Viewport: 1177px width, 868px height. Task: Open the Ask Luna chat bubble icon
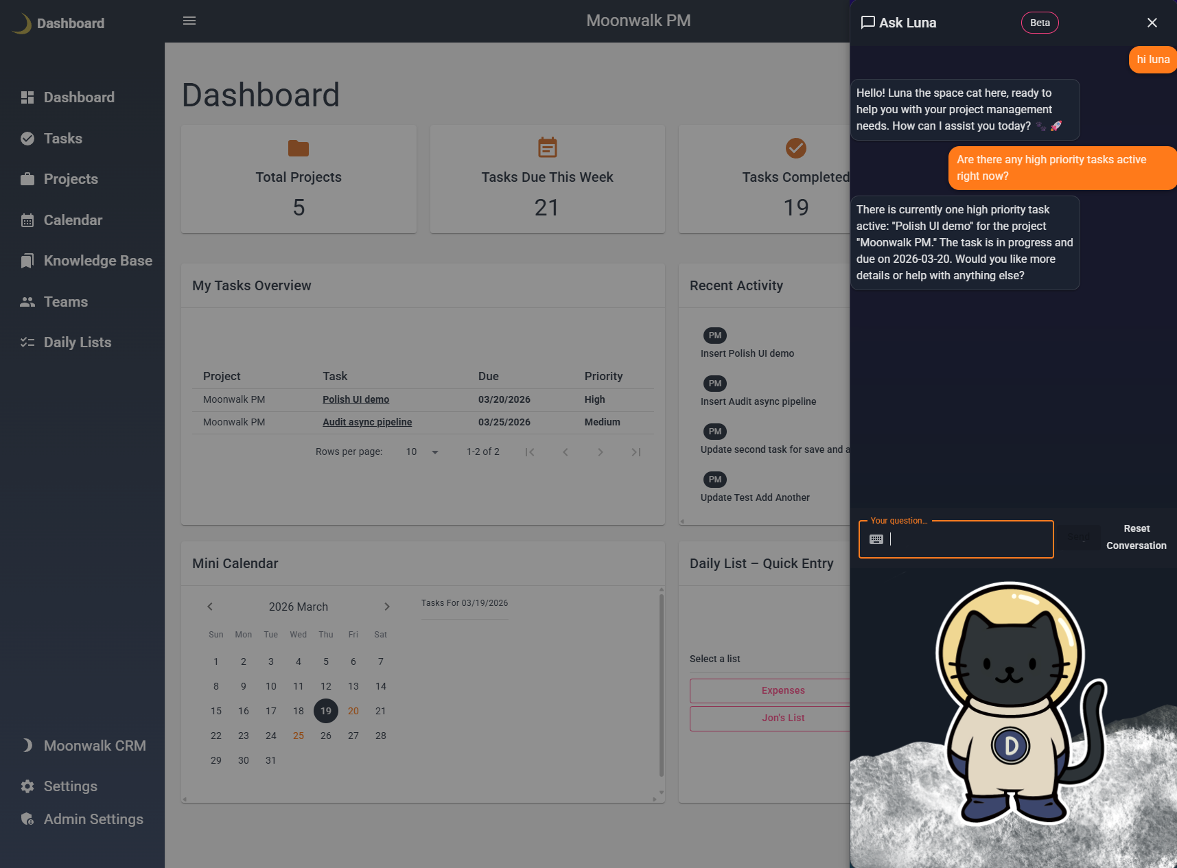coord(867,22)
